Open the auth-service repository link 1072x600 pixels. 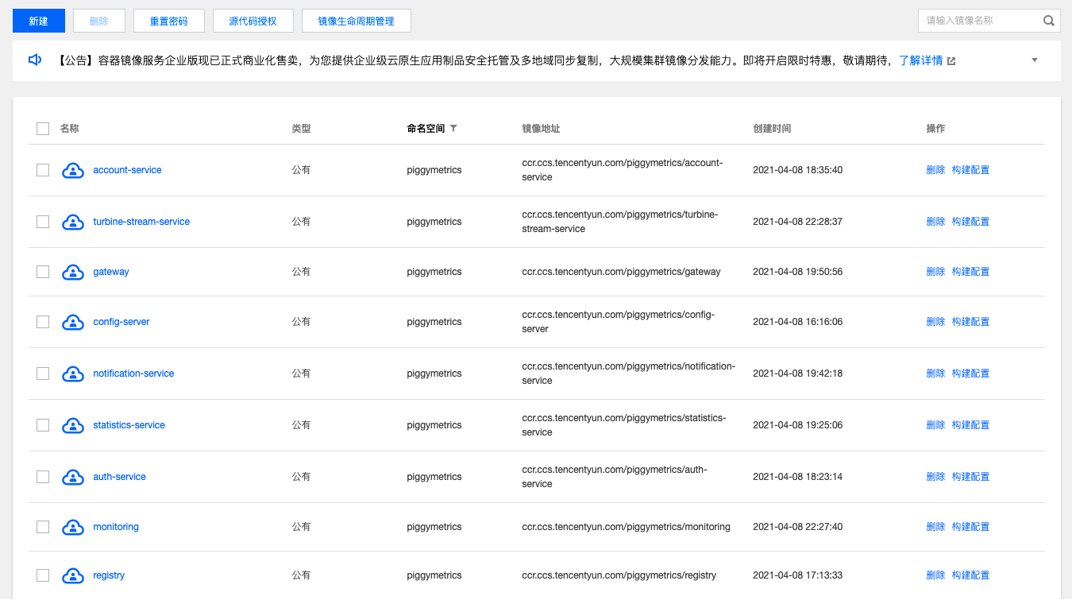click(x=120, y=477)
